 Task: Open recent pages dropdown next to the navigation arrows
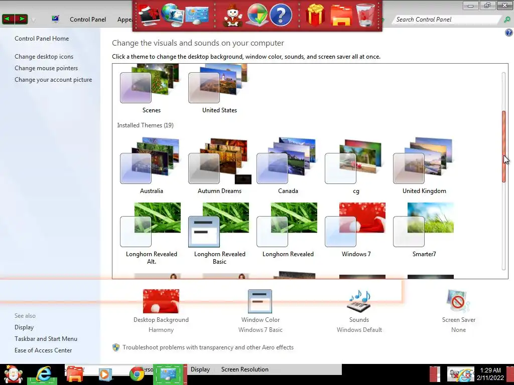[x=34, y=20]
